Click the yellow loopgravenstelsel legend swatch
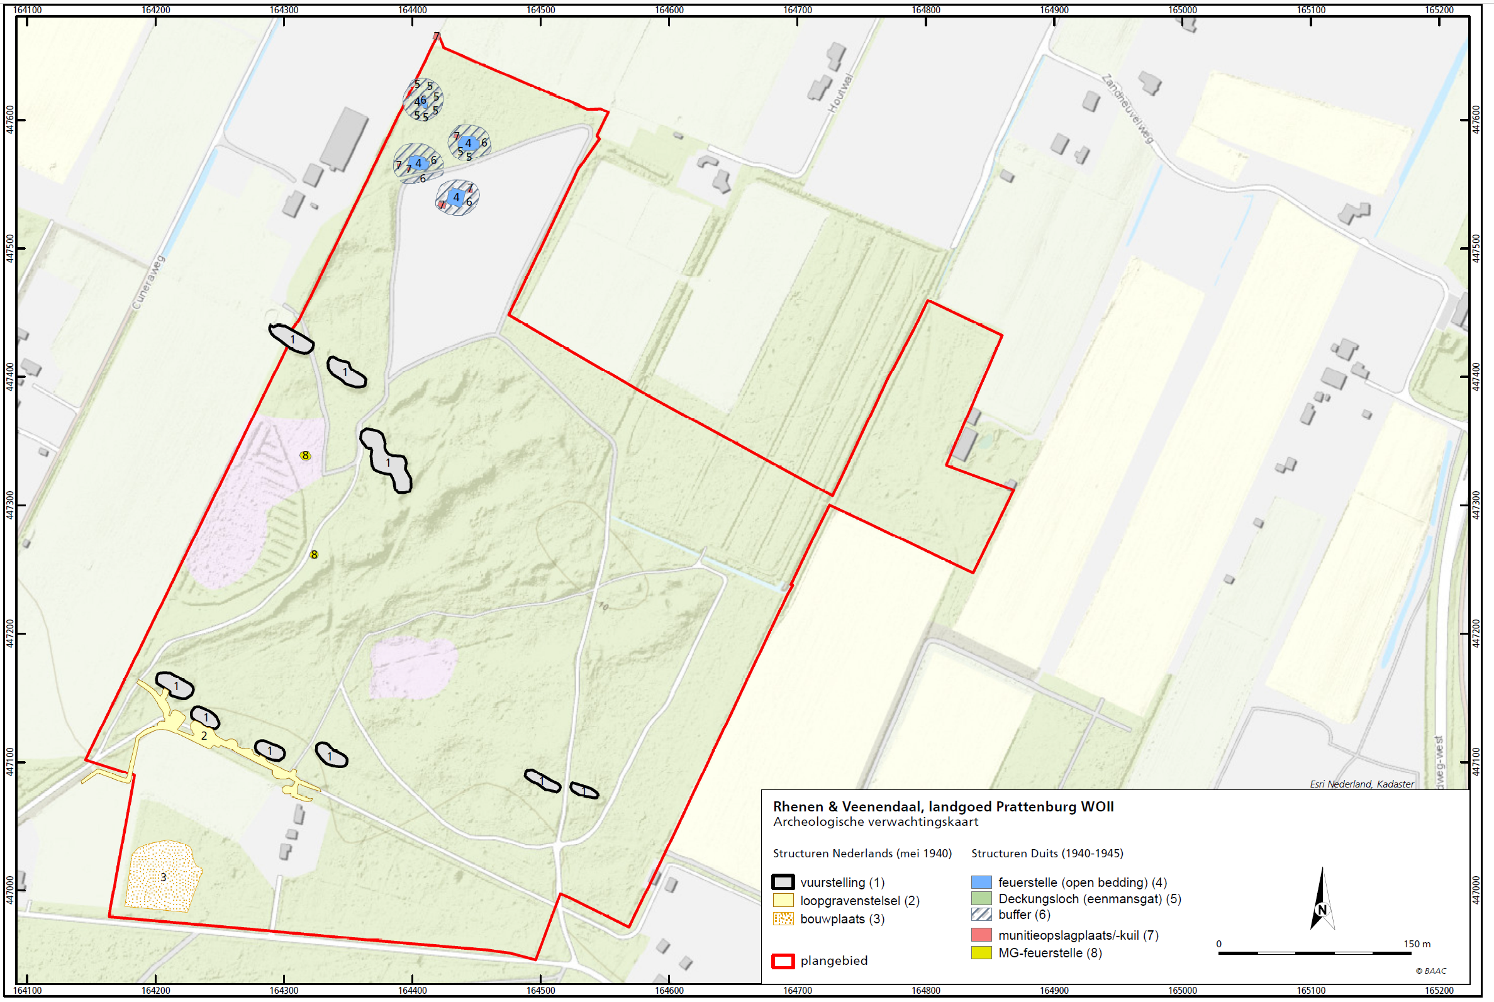This screenshot has width=1494, height=1002. click(x=783, y=900)
